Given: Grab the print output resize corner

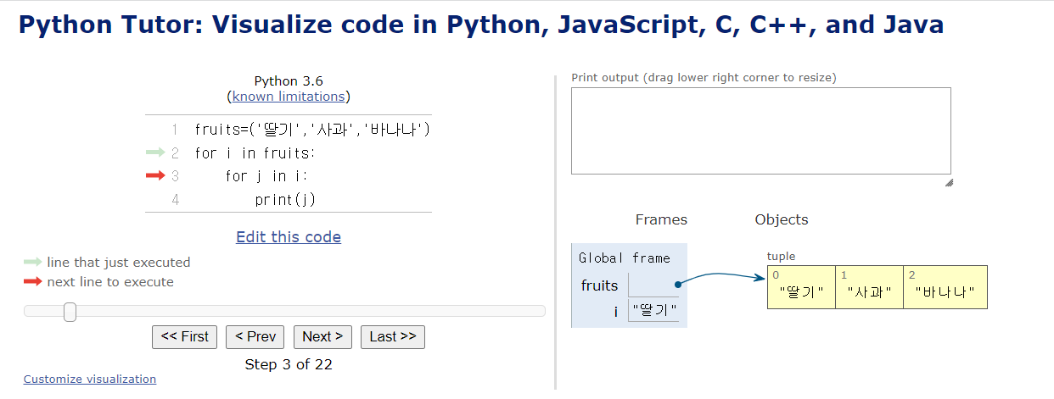Looking at the screenshot, I should point(948,182).
